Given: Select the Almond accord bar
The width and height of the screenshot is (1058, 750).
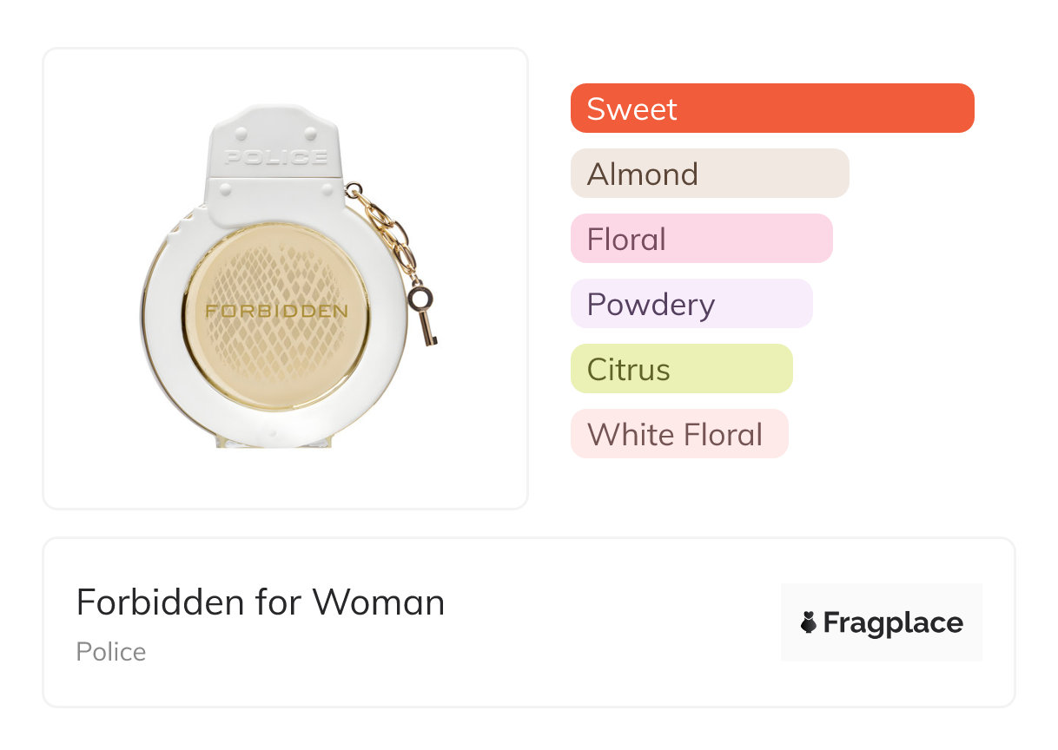Looking at the screenshot, I should coord(709,174).
